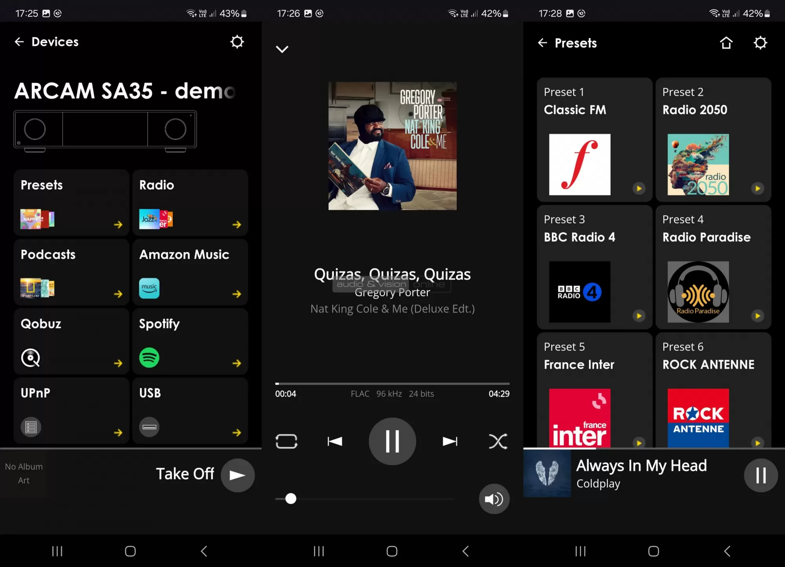Collapse the now playing screen chevron

click(x=282, y=49)
